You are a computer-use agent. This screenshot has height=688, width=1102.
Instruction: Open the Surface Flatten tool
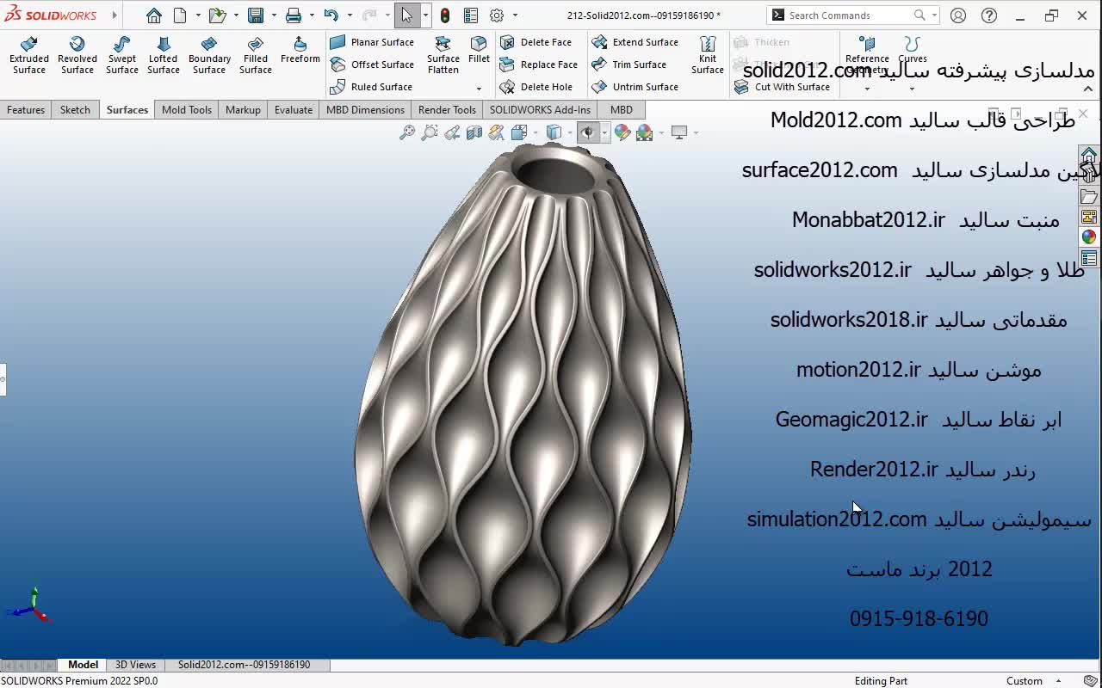coord(443,55)
